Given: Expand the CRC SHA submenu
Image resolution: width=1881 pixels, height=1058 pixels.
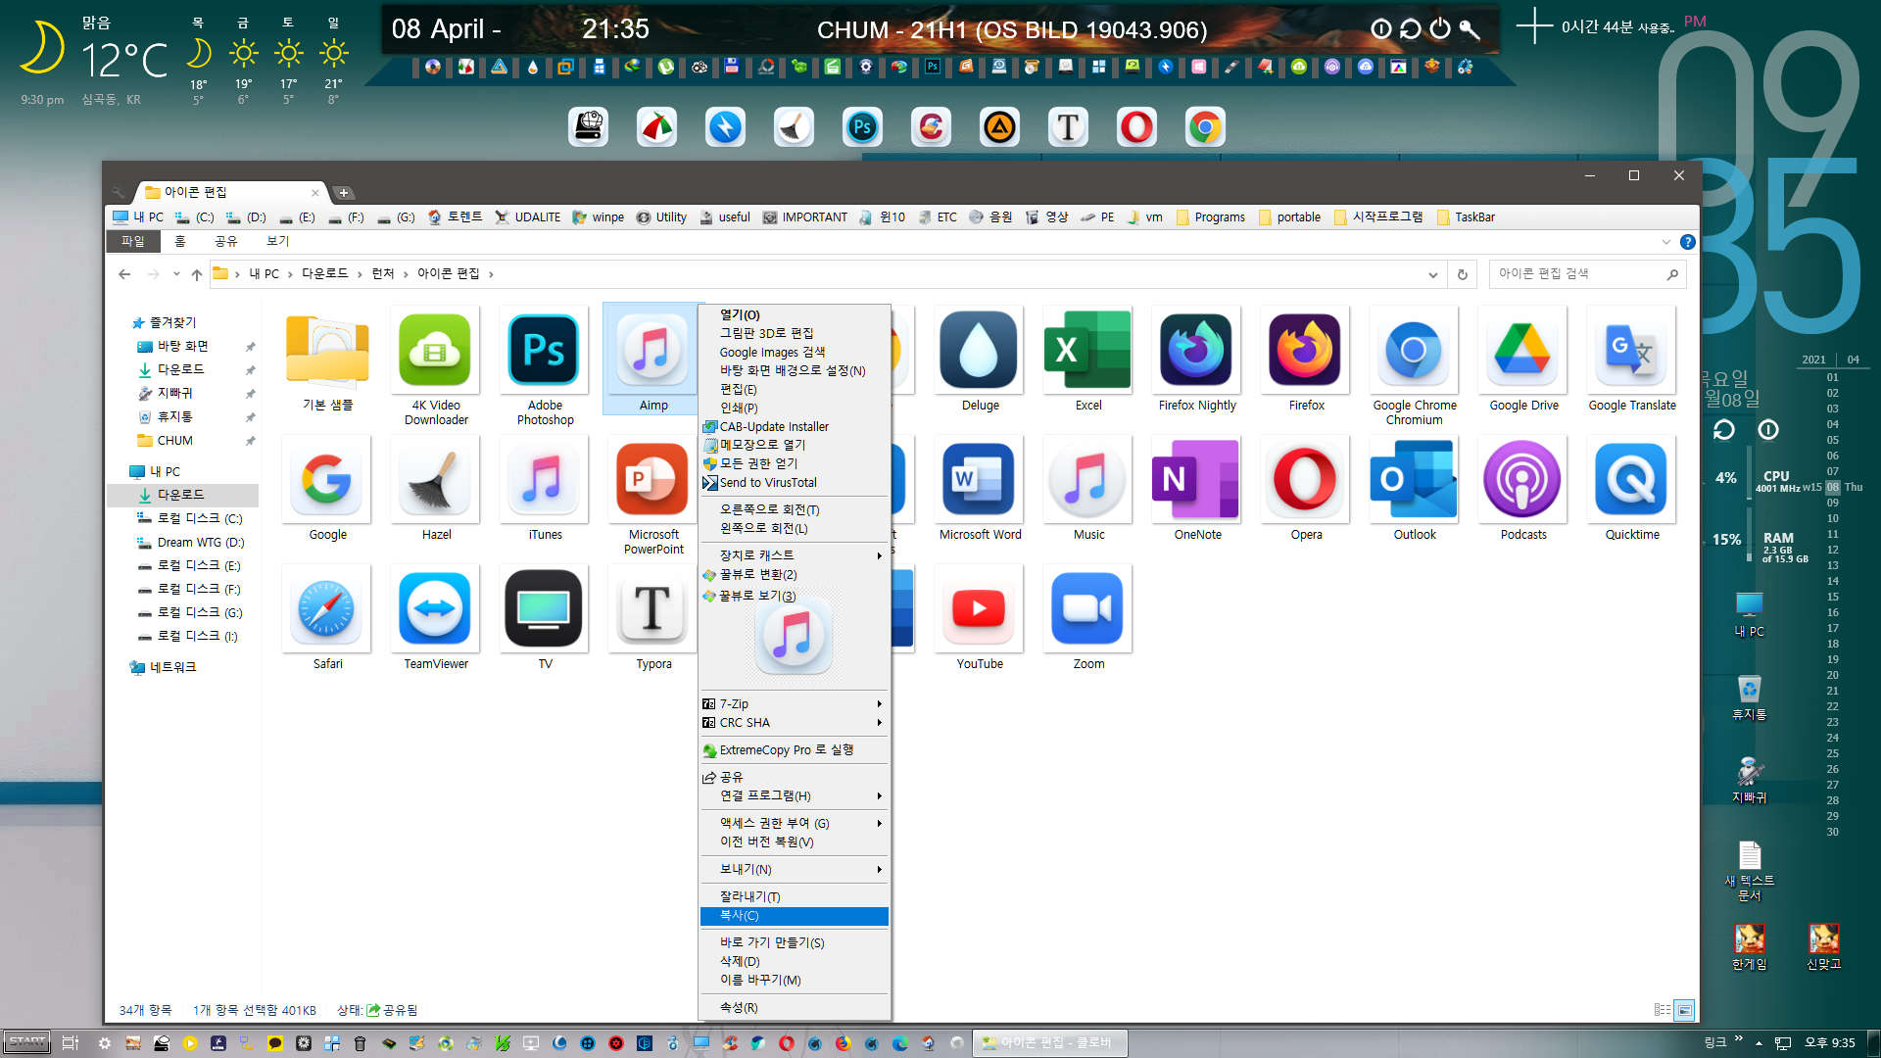Looking at the screenshot, I should tap(795, 722).
